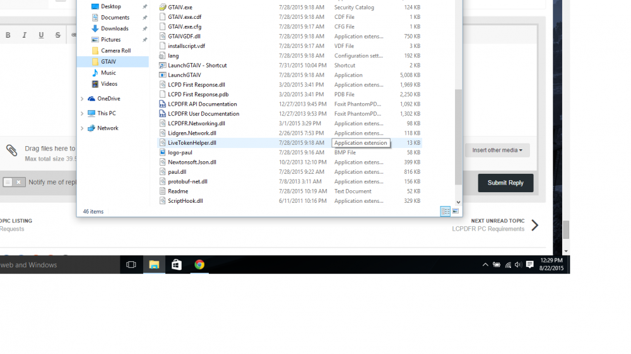This screenshot has width=631, height=354.
Task: Click the LCPDFR PC Requirements topic link
Action: pyautogui.click(x=488, y=229)
